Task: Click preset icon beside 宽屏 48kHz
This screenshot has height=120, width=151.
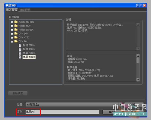Action: (x=20, y=57)
